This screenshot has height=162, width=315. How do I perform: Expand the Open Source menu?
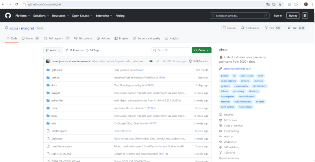(x=82, y=16)
